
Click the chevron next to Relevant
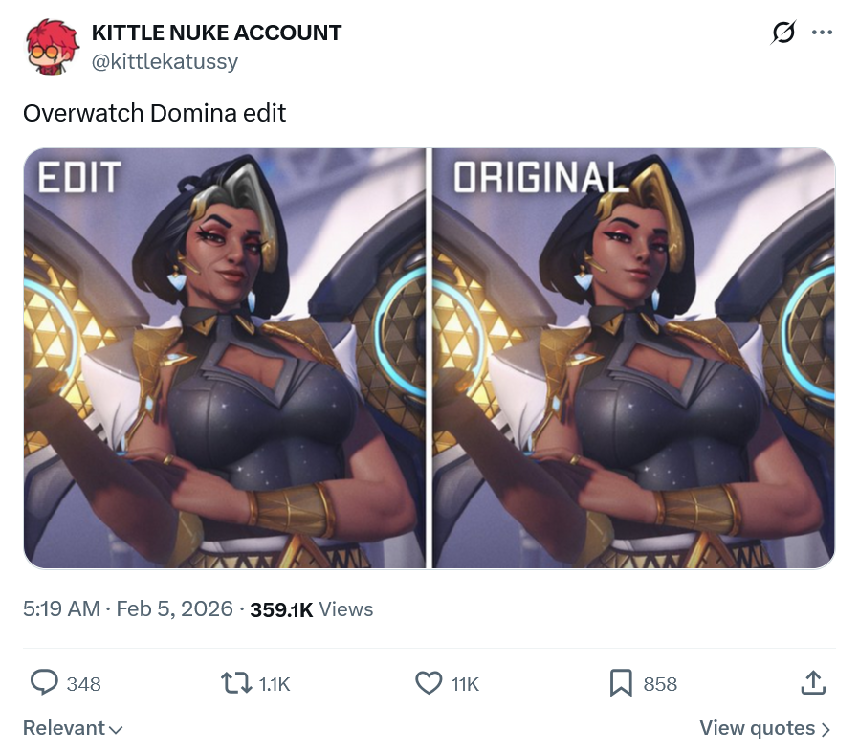click(116, 730)
